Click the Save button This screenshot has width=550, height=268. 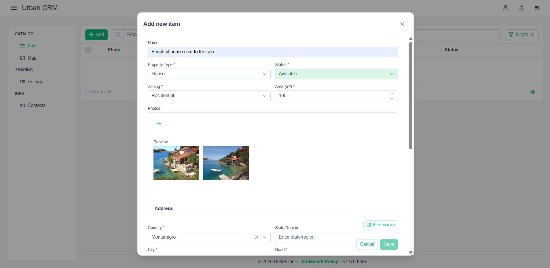click(x=389, y=244)
